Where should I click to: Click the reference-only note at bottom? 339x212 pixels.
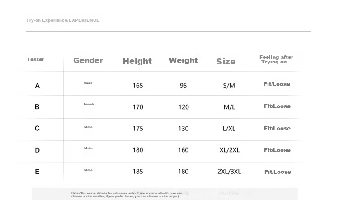pyautogui.click(x=126, y=194)
